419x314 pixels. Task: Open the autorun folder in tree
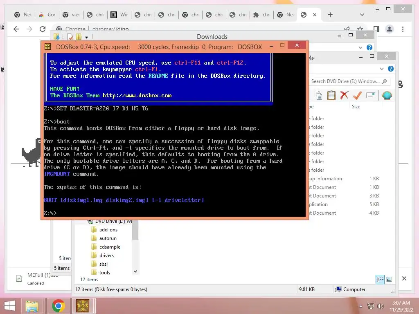coord(108,238)
